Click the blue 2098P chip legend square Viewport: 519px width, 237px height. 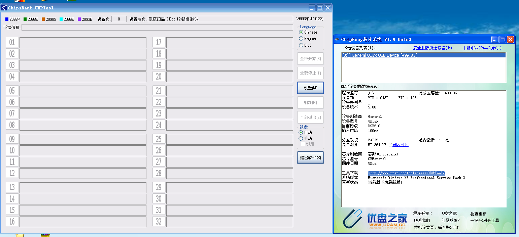coord(6,19)
